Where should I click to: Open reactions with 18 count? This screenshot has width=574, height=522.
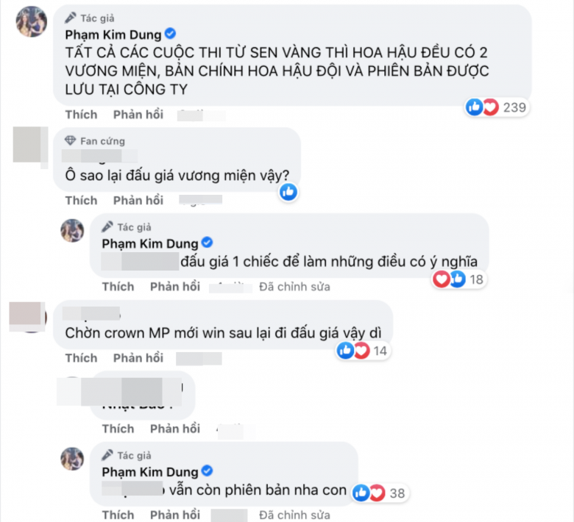tap(458, 279)
